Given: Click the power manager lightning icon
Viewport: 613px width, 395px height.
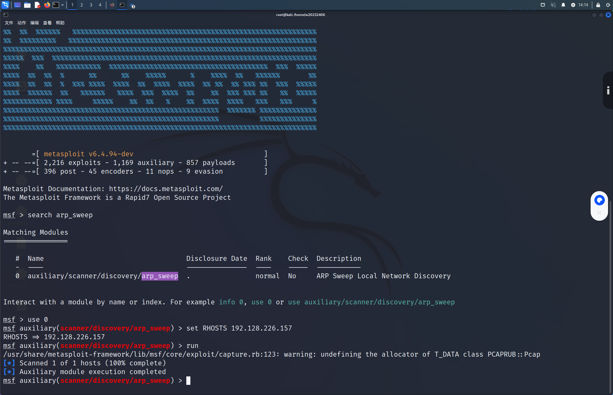Looking at the screenshot, I should (x=573, y=5).
